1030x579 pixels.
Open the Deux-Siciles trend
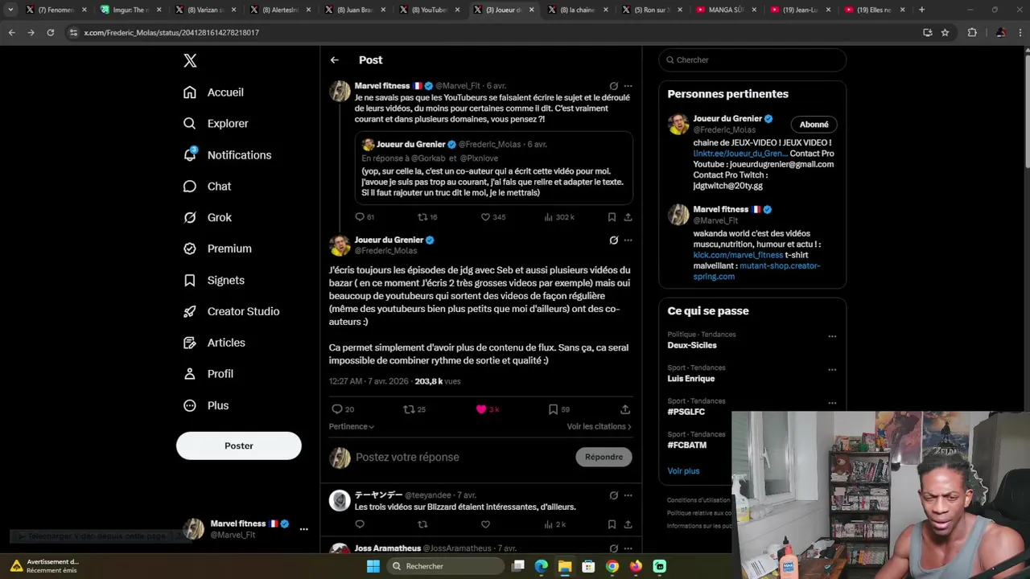(x=692, y=346)
